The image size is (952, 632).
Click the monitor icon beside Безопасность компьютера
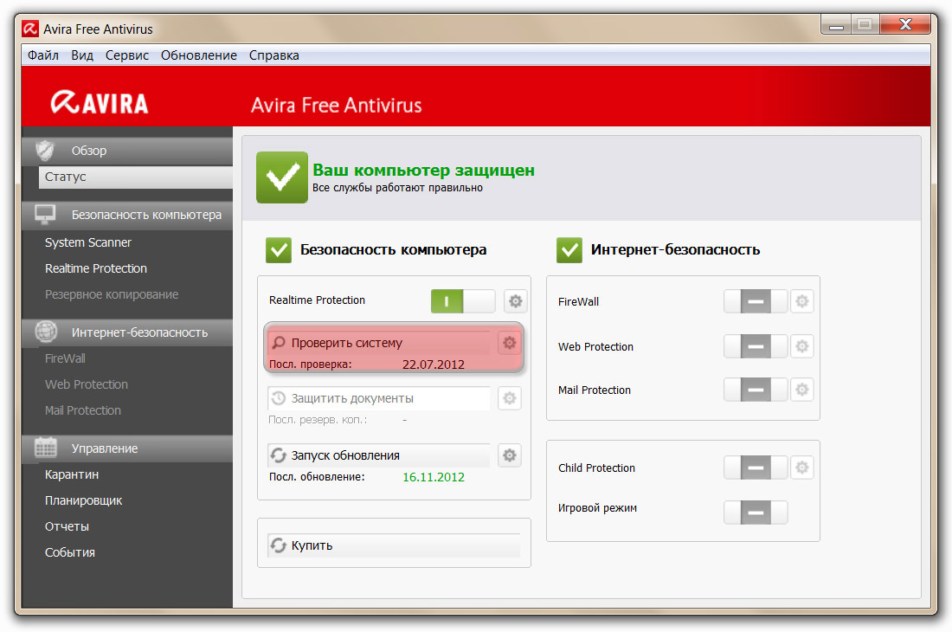click(x=45, y=215)
